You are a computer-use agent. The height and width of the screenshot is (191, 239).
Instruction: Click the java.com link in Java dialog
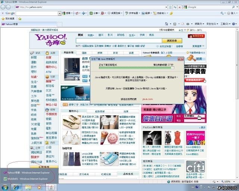point(148,99)
